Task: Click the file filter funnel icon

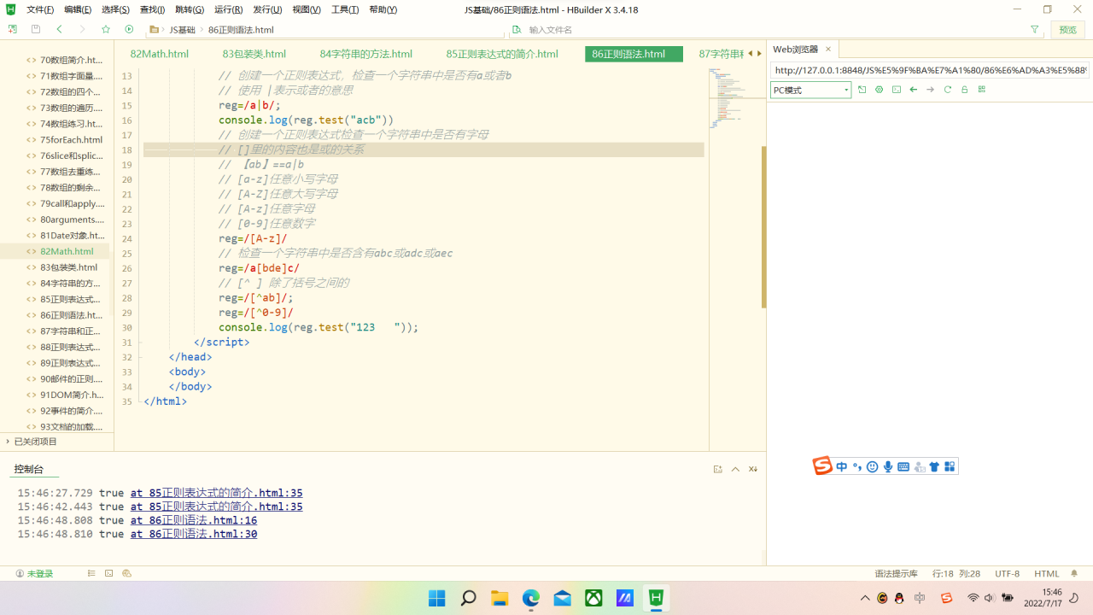Action: 1035,29
